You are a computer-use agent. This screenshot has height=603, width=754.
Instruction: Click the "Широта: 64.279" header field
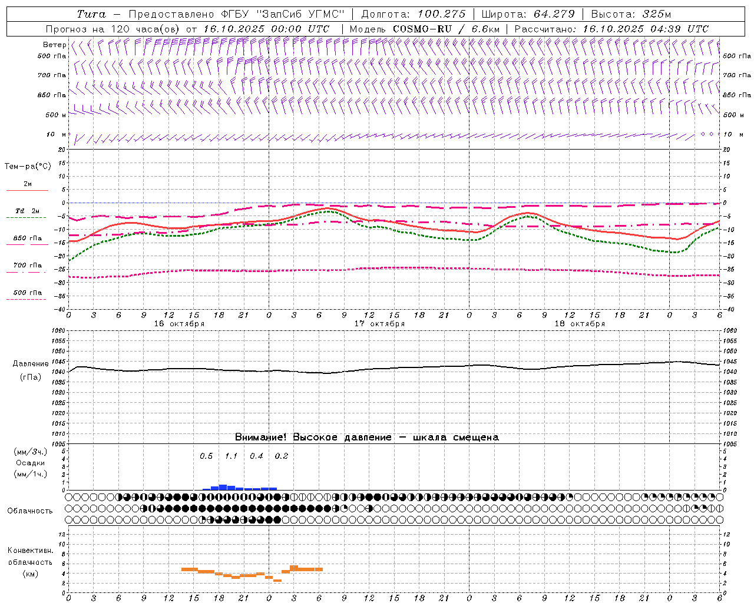(x=528, y=14)
